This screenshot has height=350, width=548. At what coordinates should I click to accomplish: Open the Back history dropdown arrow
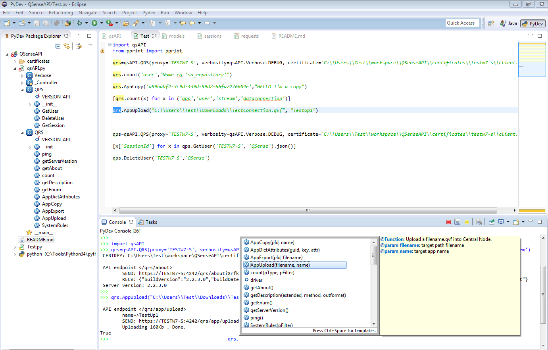coord(199,23)
